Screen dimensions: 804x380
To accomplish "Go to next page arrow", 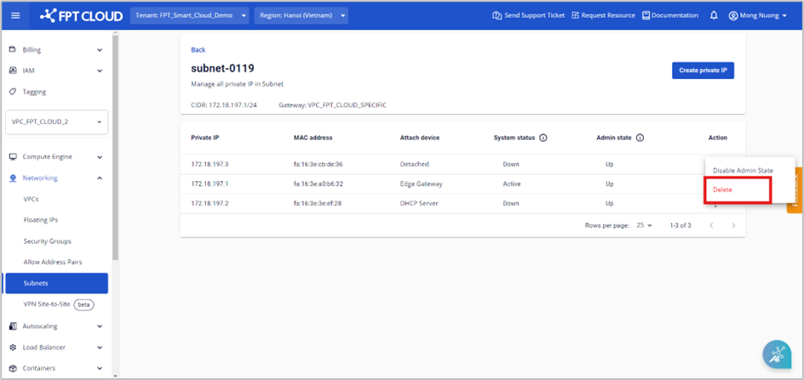I will click(733, 225).
